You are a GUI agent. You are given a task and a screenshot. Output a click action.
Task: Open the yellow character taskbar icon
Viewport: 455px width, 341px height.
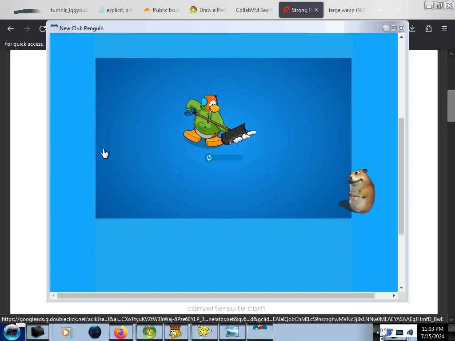(204, 332)
